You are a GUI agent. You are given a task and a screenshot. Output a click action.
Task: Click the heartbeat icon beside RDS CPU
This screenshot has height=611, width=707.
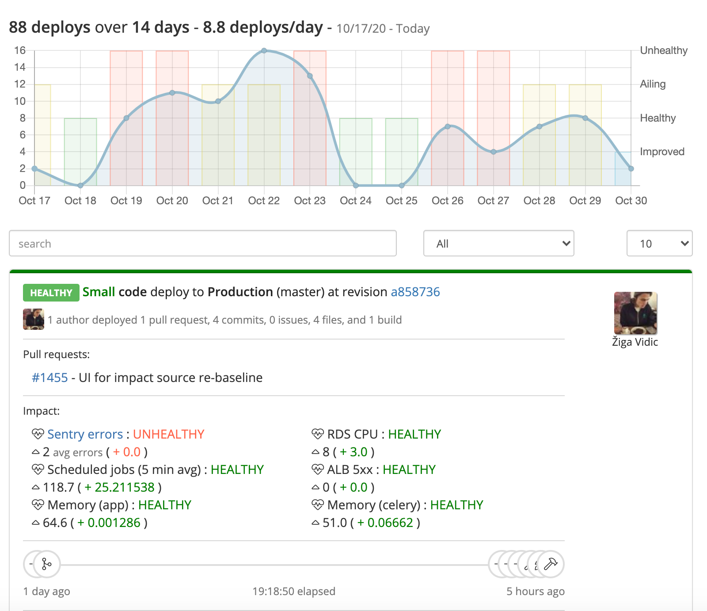coord(317,434)
